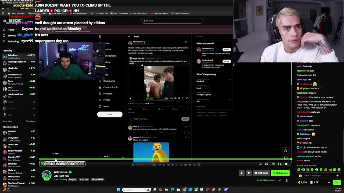
Task: Open Creator Studio in X sidebar
Action: coord(108,87)
